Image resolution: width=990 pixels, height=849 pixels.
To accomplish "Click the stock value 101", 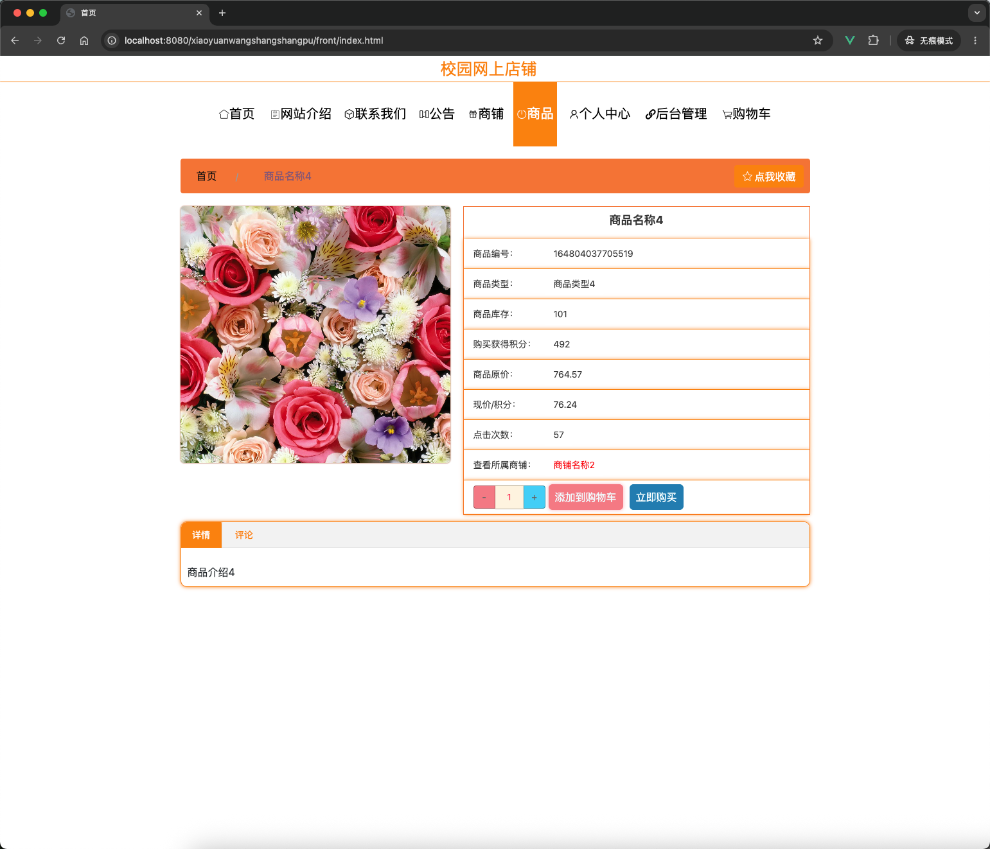I will point(560,314).
